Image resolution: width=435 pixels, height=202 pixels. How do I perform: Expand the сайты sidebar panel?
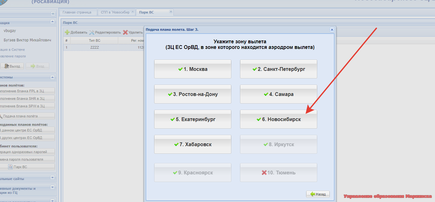[52, 178]
